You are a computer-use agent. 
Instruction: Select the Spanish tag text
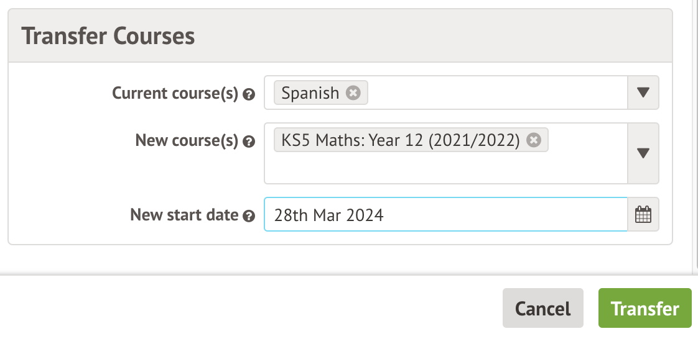[x=310, y=93]
